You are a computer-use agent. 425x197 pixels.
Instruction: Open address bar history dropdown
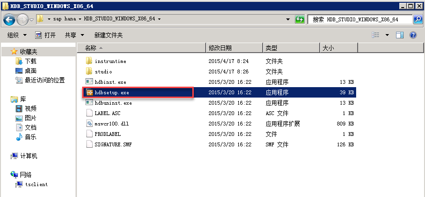(288, 19)
